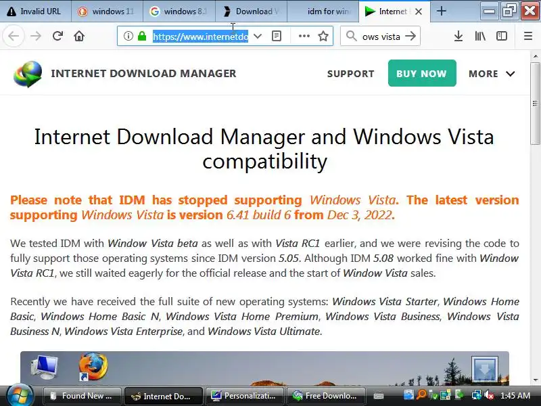Focus the search box containing ows vista
541x406 pixels.
(x=381, y=37)
